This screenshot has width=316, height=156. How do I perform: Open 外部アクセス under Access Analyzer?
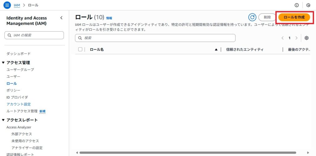(22, 134)
